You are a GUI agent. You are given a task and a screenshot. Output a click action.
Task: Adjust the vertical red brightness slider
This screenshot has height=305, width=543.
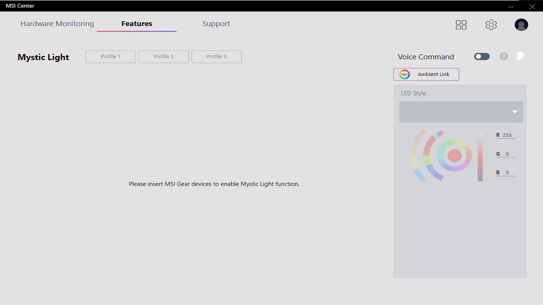[481, 157]
